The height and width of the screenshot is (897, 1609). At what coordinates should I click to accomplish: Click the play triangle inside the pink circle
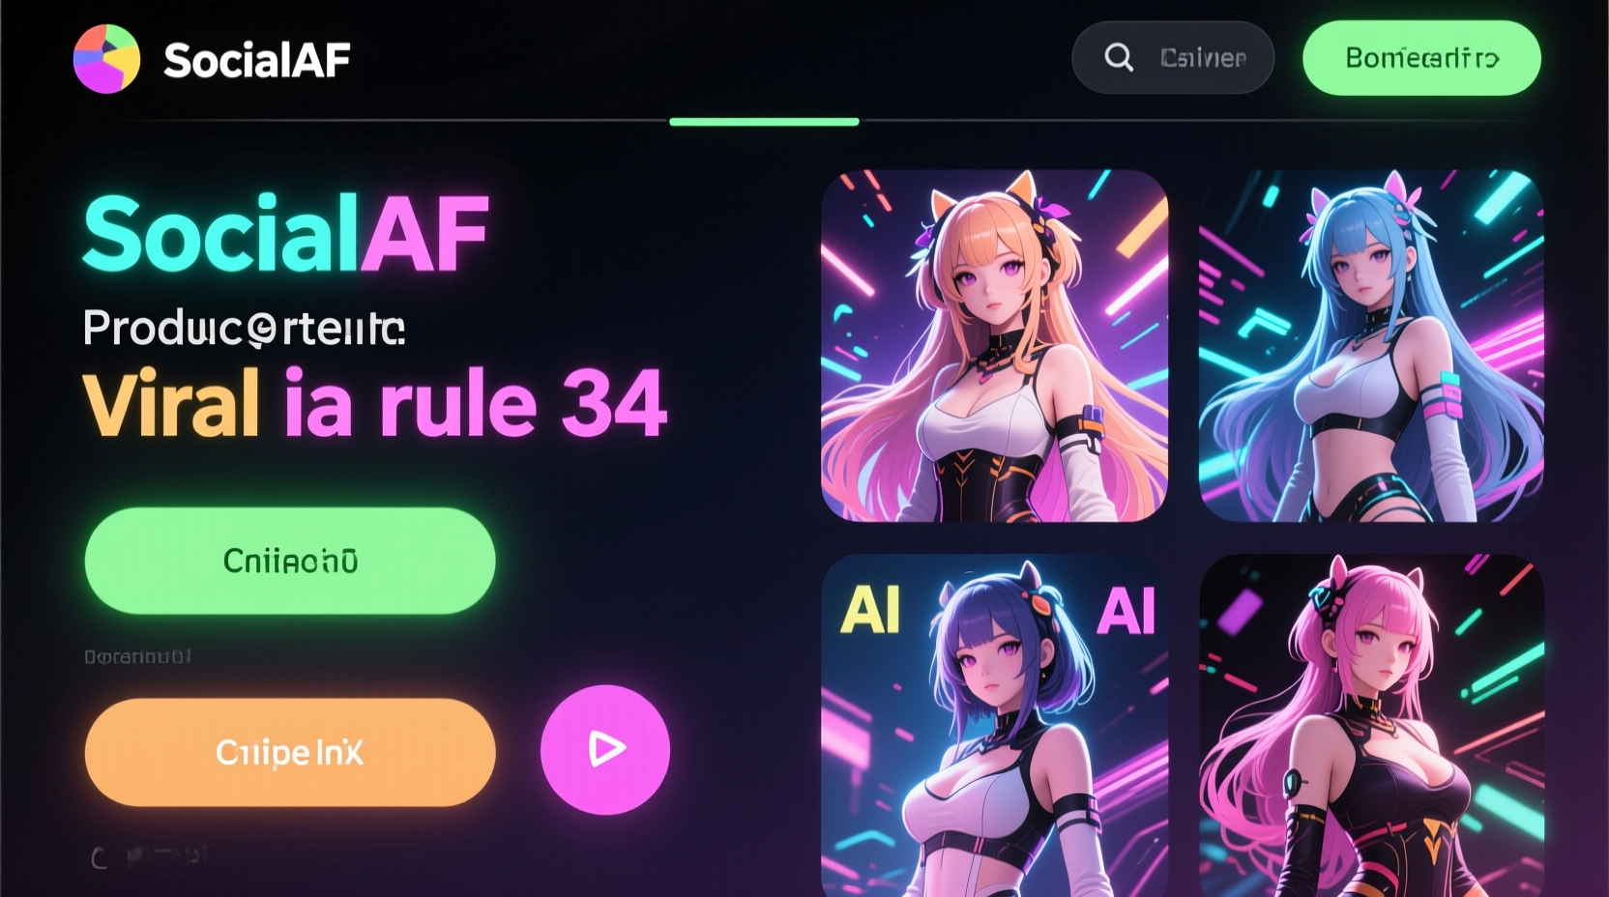coord(607,748)
